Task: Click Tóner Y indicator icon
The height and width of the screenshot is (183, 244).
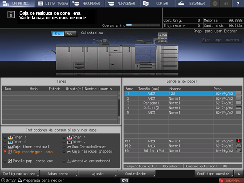Action: [10, 137]
